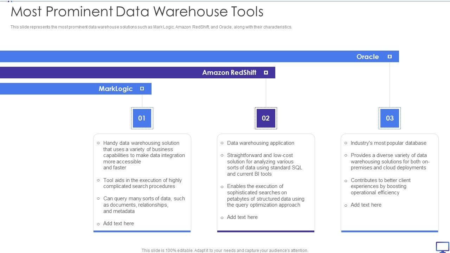The width and height of the screenshot is (450, 253).
Task: Click the 'Data warehousing application' bullet
Action: coord(261,143)
